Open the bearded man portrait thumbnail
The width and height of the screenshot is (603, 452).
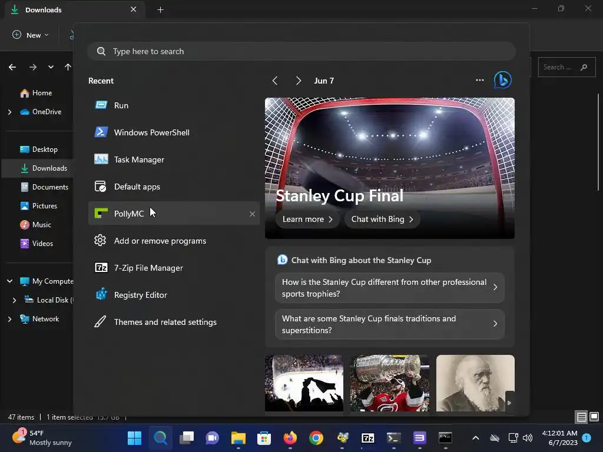pyautogui.click(x=475, y=383)
